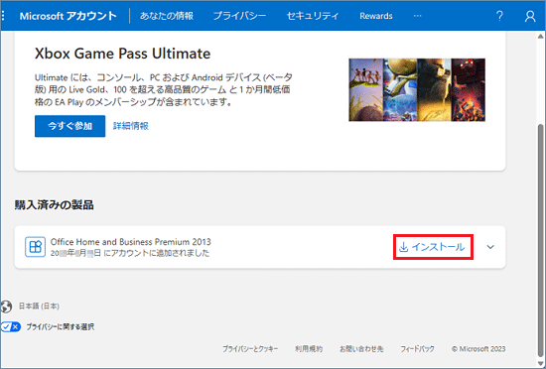This screenshot has width=546, height=369.
Task: Open the セキュリティ tab
Action: coord(313,16)
